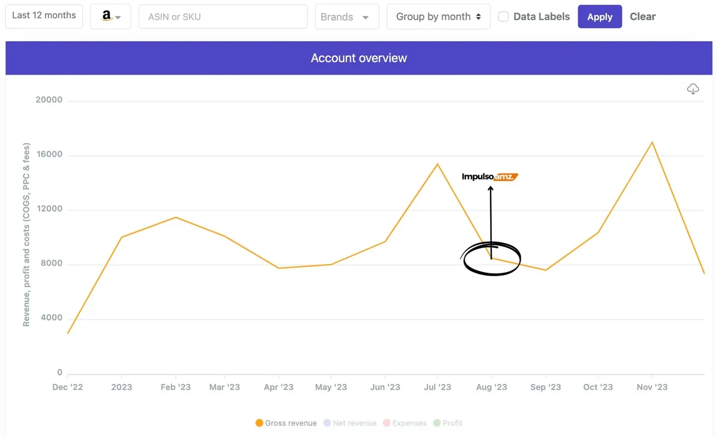Click the Aug '23 x-axis label
Viewport: 717px width, 438px height.
491,387
